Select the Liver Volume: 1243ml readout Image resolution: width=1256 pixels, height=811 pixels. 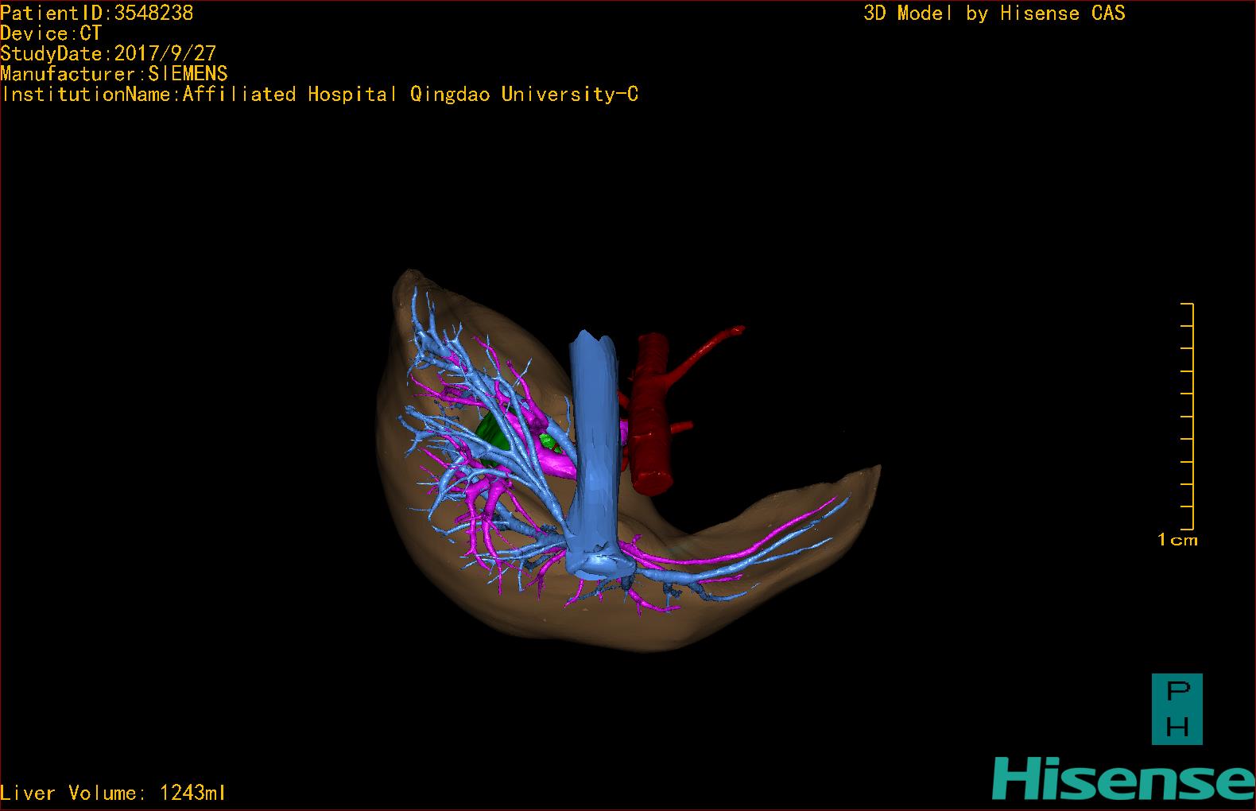coord(113,793)
